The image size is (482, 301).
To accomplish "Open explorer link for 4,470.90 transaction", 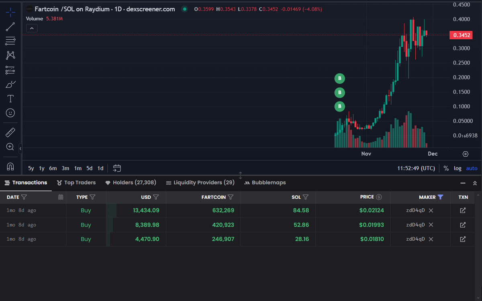I will 463,239.
